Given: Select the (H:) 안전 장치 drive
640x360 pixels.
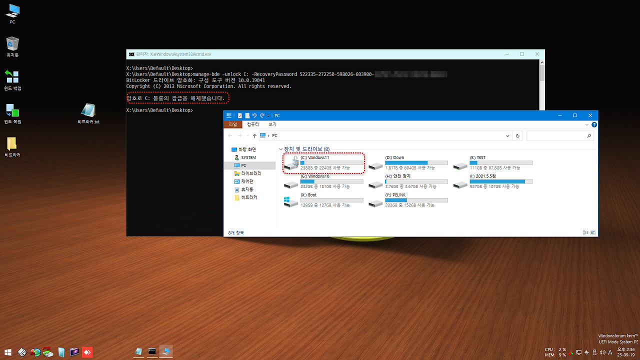Looking at the screenshot, I should click(x=408, y=181).
